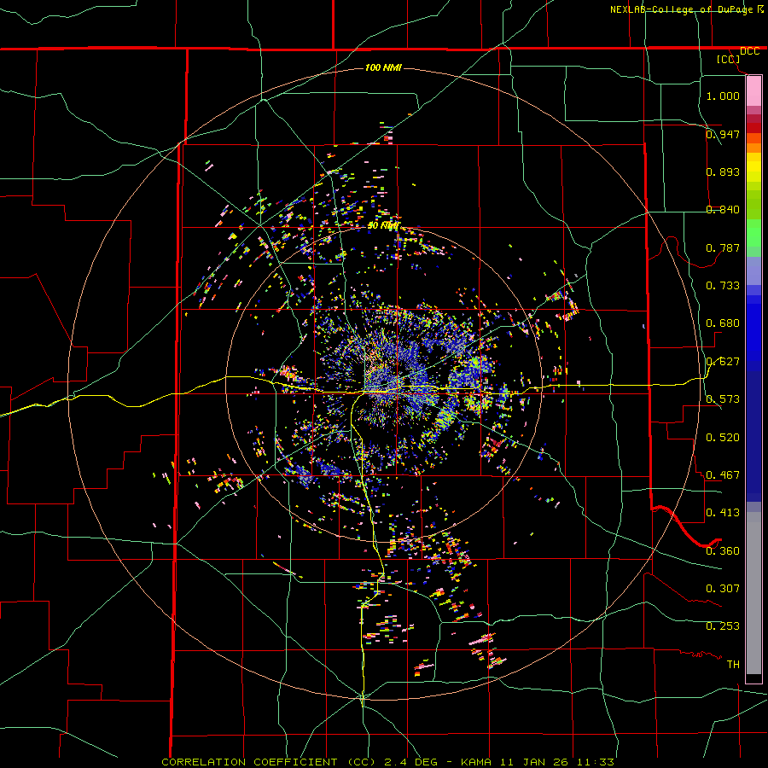Screen dimensions: 768x768
Task: Select the 0.467 legend value
Action: (x=723, y=474)
